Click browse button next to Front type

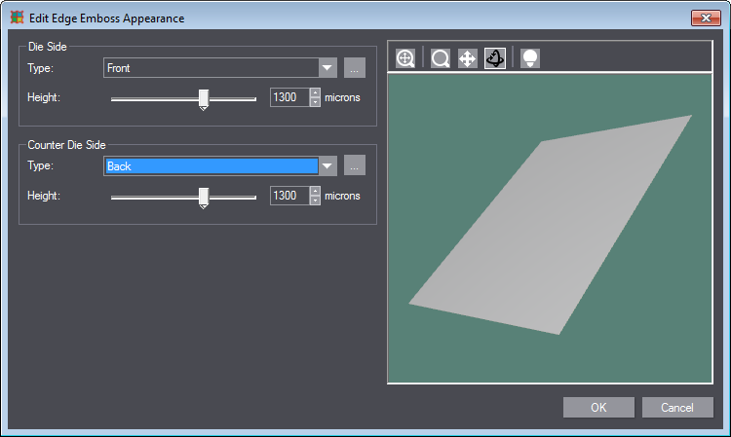(x=354, y=68)
